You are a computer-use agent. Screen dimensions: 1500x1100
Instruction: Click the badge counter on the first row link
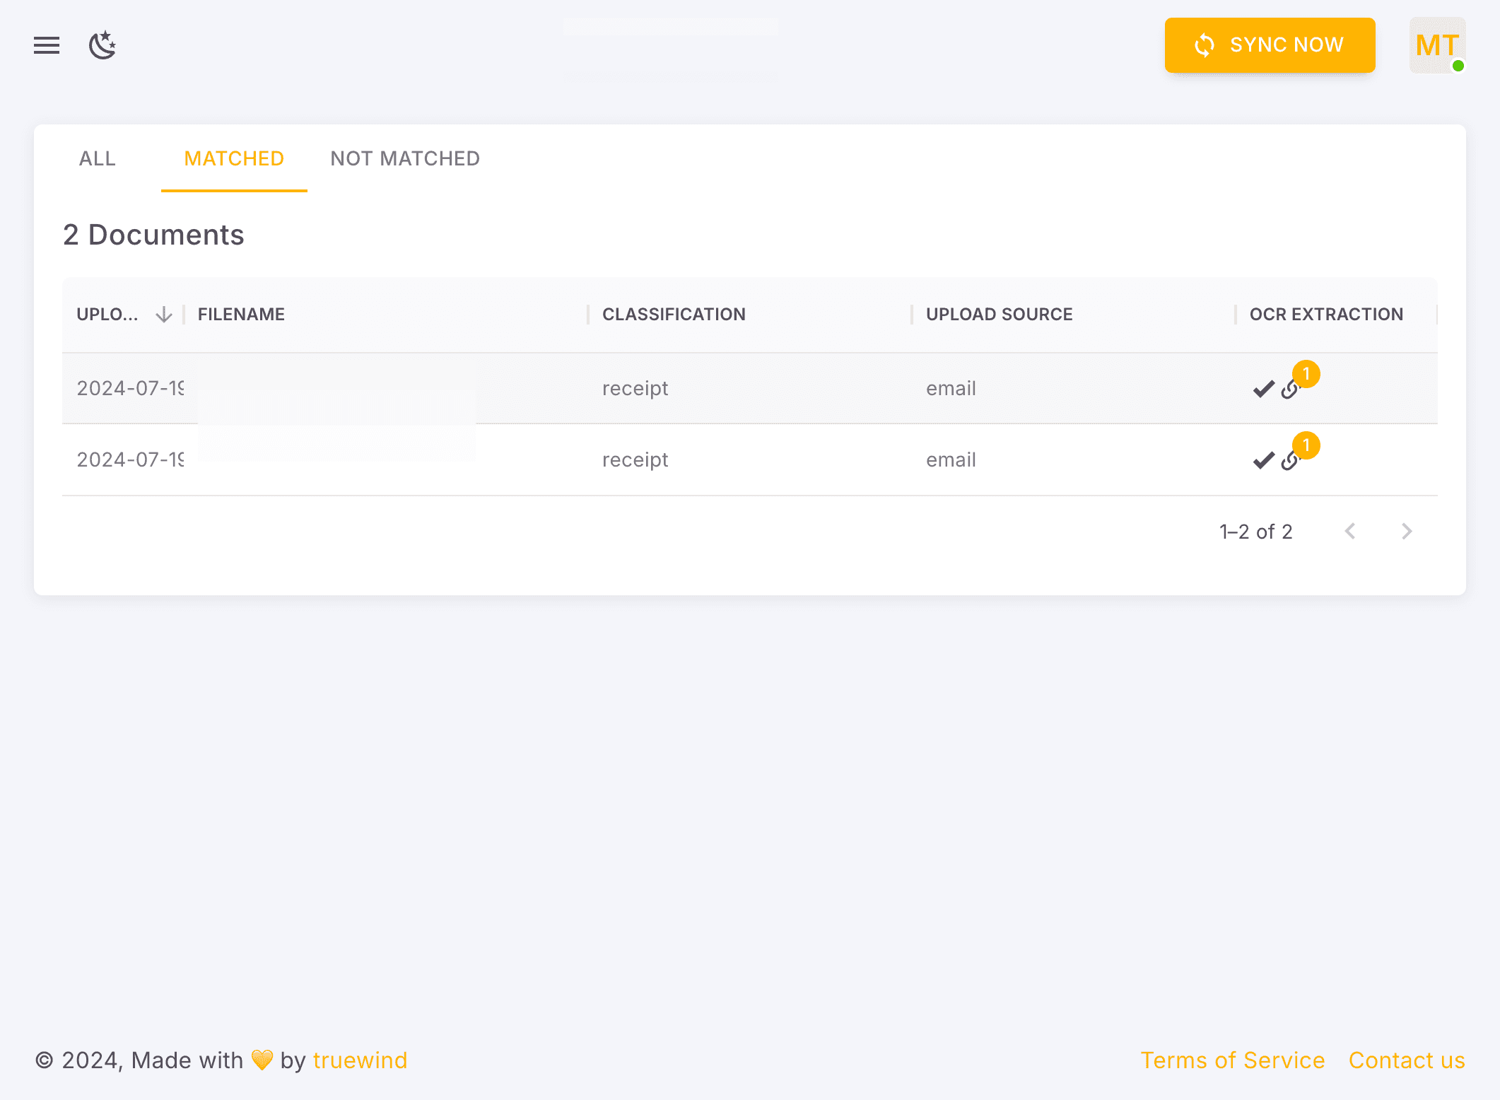pyautogui.click(x=1307, y=375)
